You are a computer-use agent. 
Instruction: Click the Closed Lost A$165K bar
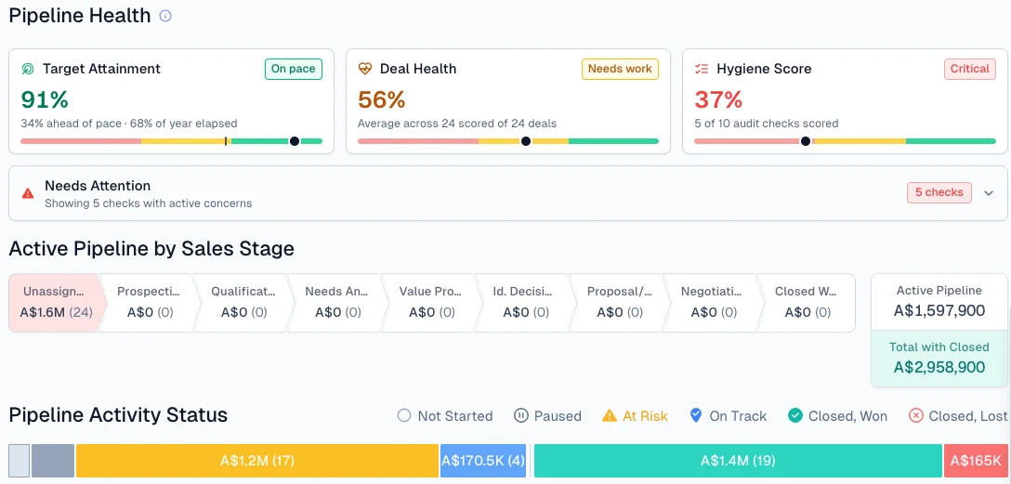(977, 461)
